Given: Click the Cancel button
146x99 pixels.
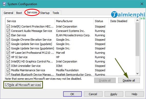Looking at the screenshot, I should click(93, 94).
